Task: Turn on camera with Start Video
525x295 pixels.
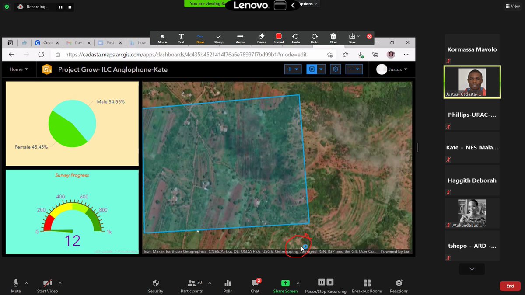Action: [47, 285]
